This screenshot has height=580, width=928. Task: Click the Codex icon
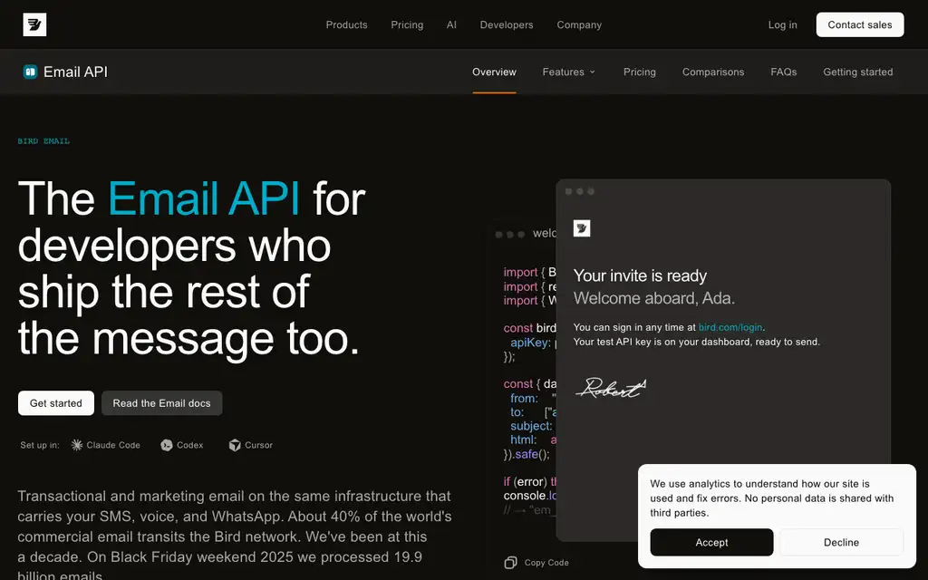click(167, 445)
